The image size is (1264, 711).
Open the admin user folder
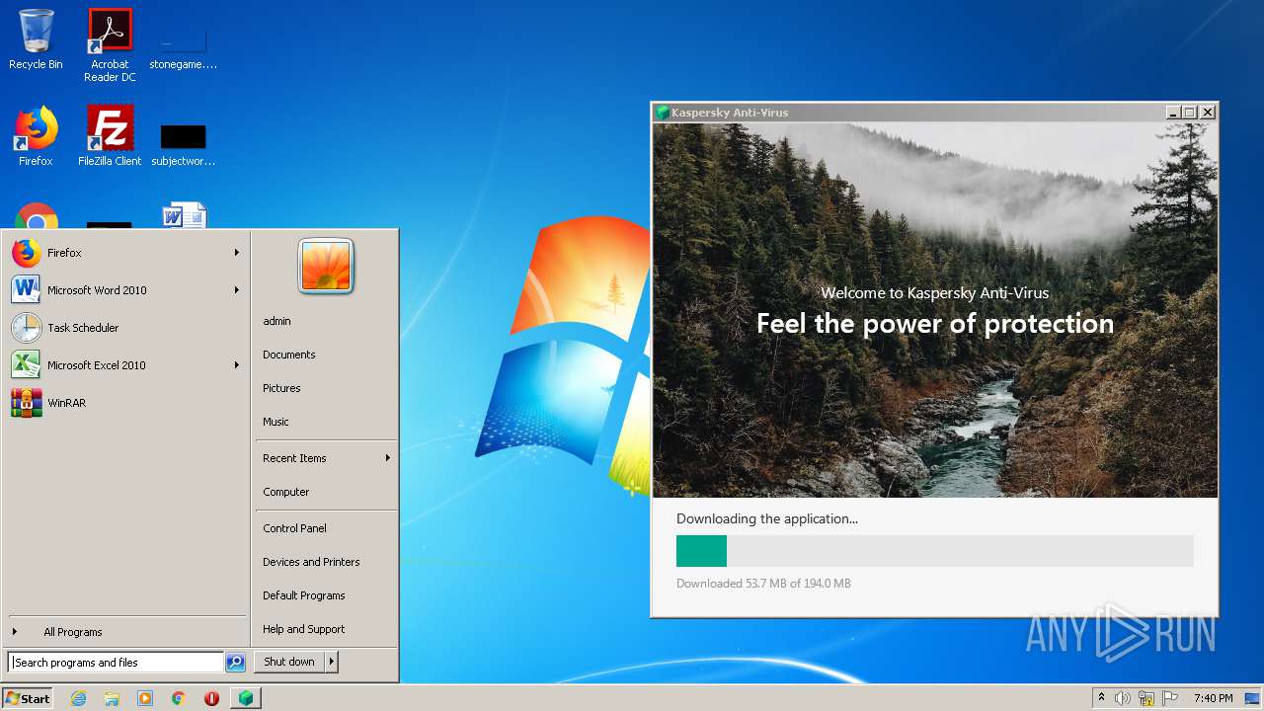[x=276, y=321]
